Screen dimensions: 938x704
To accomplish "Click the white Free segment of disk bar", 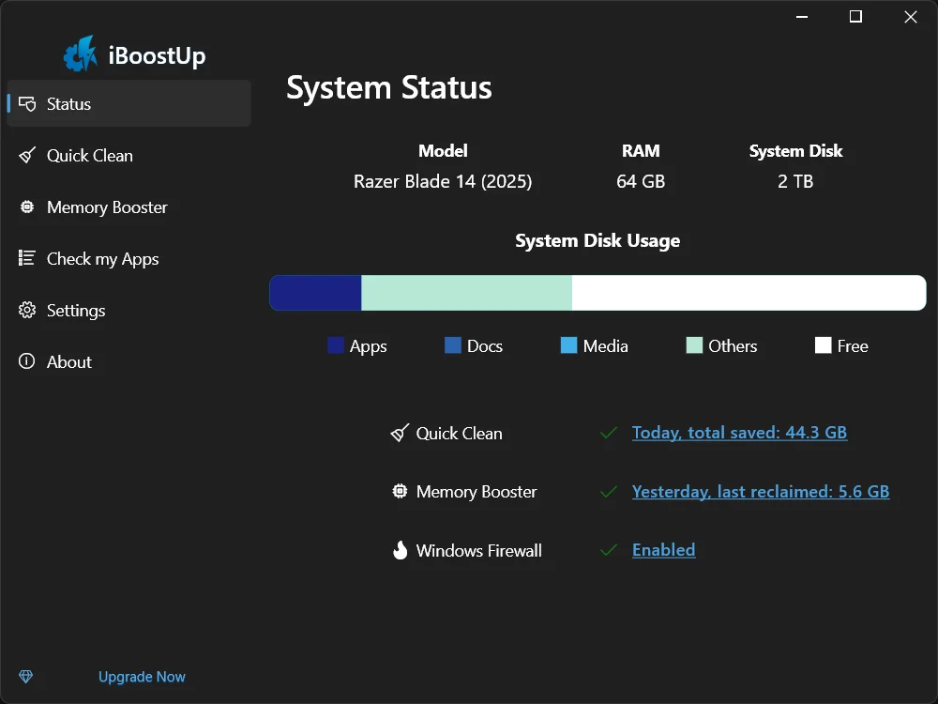I will pyautogui.click(x=749, y=293).
